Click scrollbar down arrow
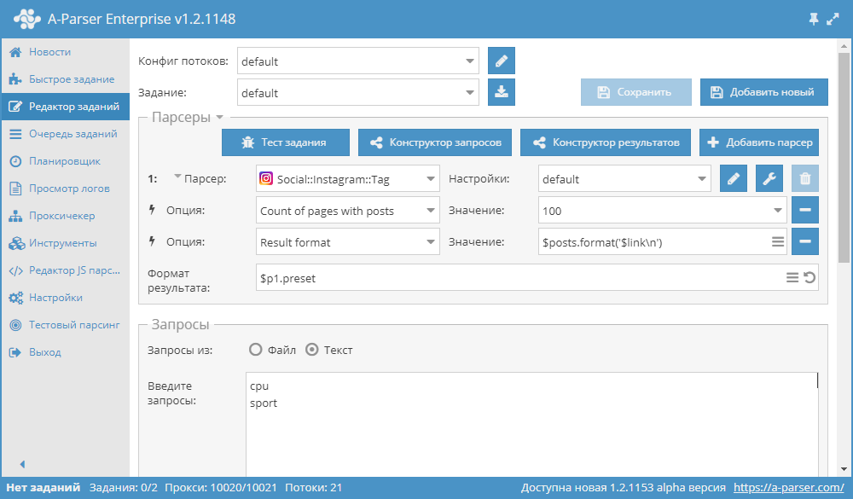853x499 pixels. (844, 469)
